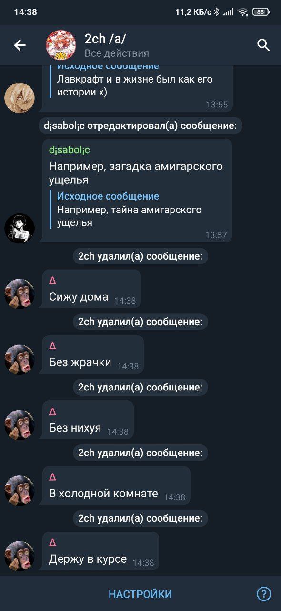
Task: Open the help question mark icon
Action: pos(264,594)
